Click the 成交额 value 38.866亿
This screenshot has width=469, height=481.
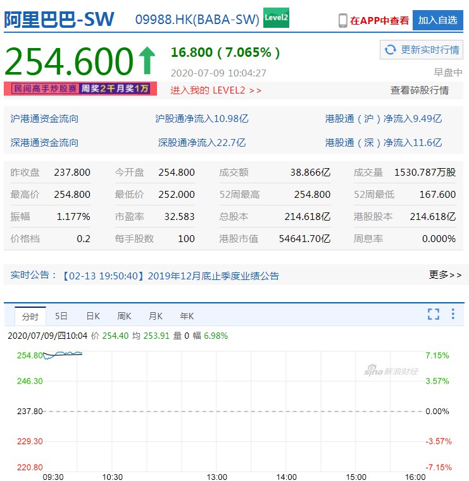coord(310,173)
